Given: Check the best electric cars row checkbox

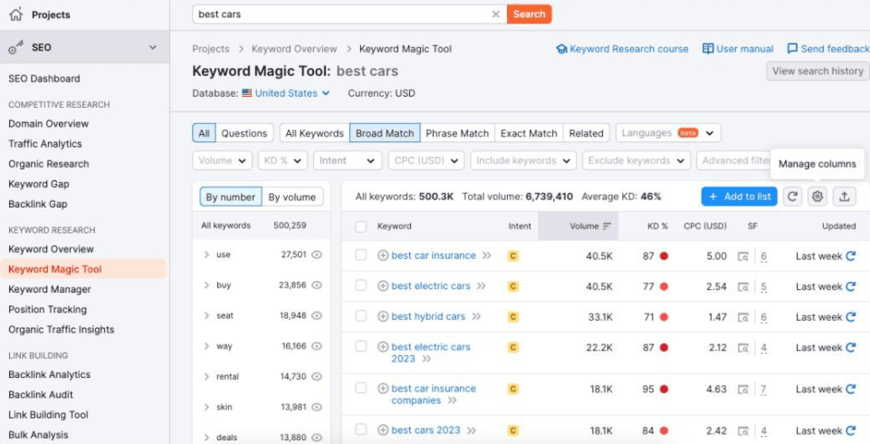Looking at the screenshot, I should (360, 285).
